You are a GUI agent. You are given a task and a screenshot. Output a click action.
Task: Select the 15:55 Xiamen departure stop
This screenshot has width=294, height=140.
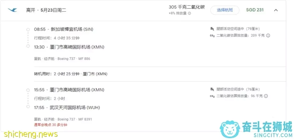(69, 90)
